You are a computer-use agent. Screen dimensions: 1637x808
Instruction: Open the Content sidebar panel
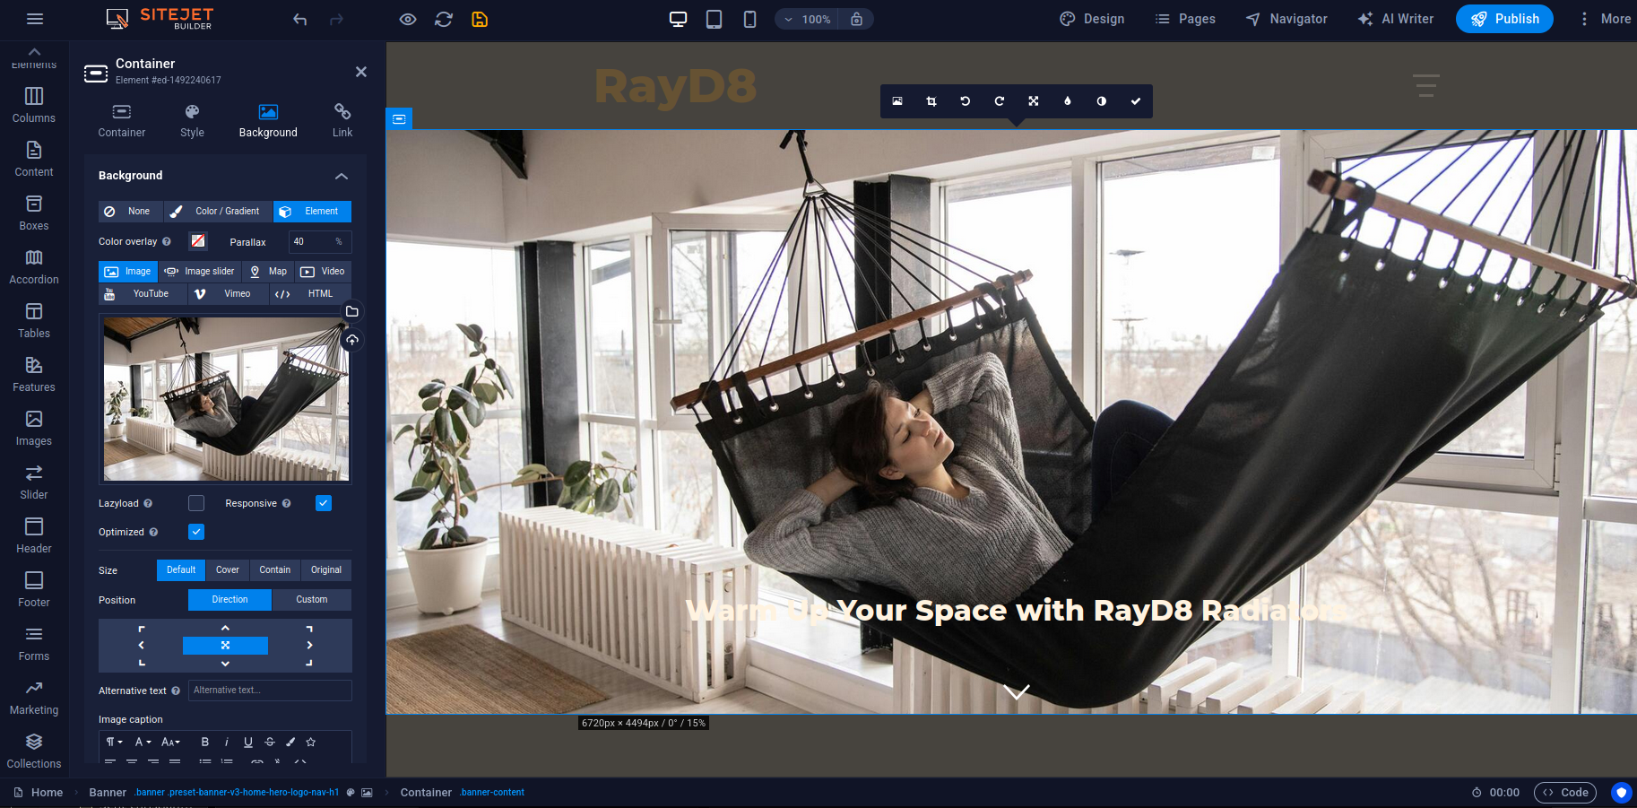pyautogui.click(x=34, y=159)
